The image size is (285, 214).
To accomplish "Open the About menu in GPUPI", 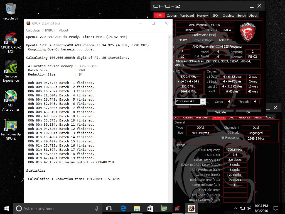I will [63, 30].
